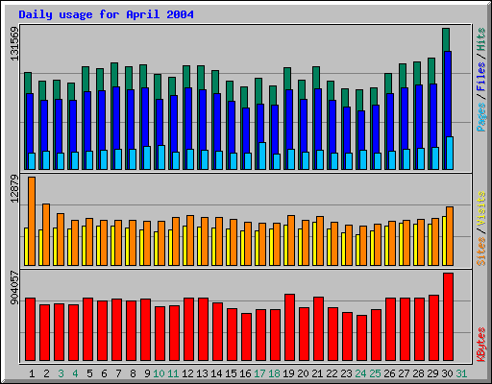Click day 29 on the x-axis

pos(432,373)
